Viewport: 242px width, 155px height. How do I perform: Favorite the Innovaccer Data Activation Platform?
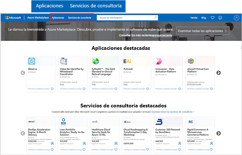click(x=179, y=89)
